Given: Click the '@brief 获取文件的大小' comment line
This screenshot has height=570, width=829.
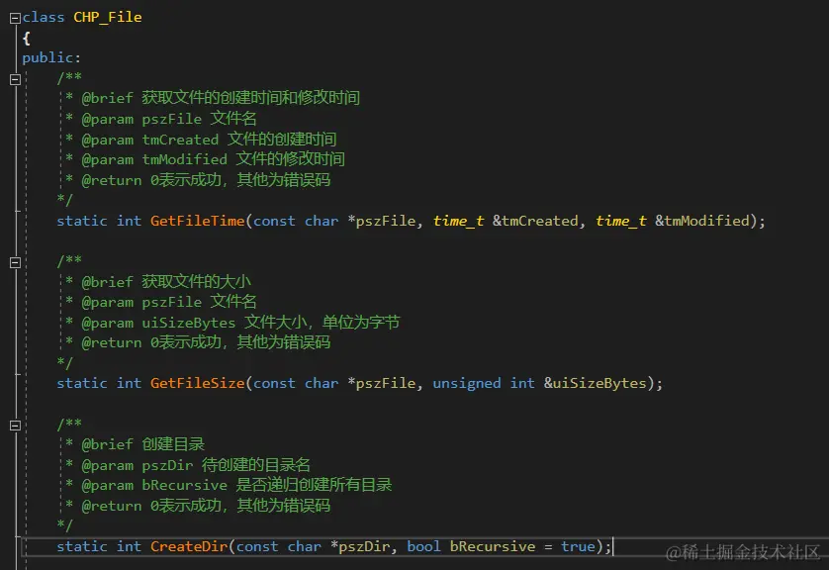Looking at the screenshot, I should point(157,282).
